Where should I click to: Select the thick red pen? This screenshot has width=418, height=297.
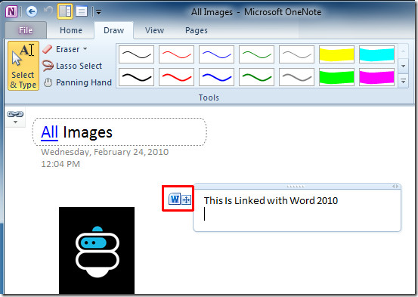(x=176, y=77)
